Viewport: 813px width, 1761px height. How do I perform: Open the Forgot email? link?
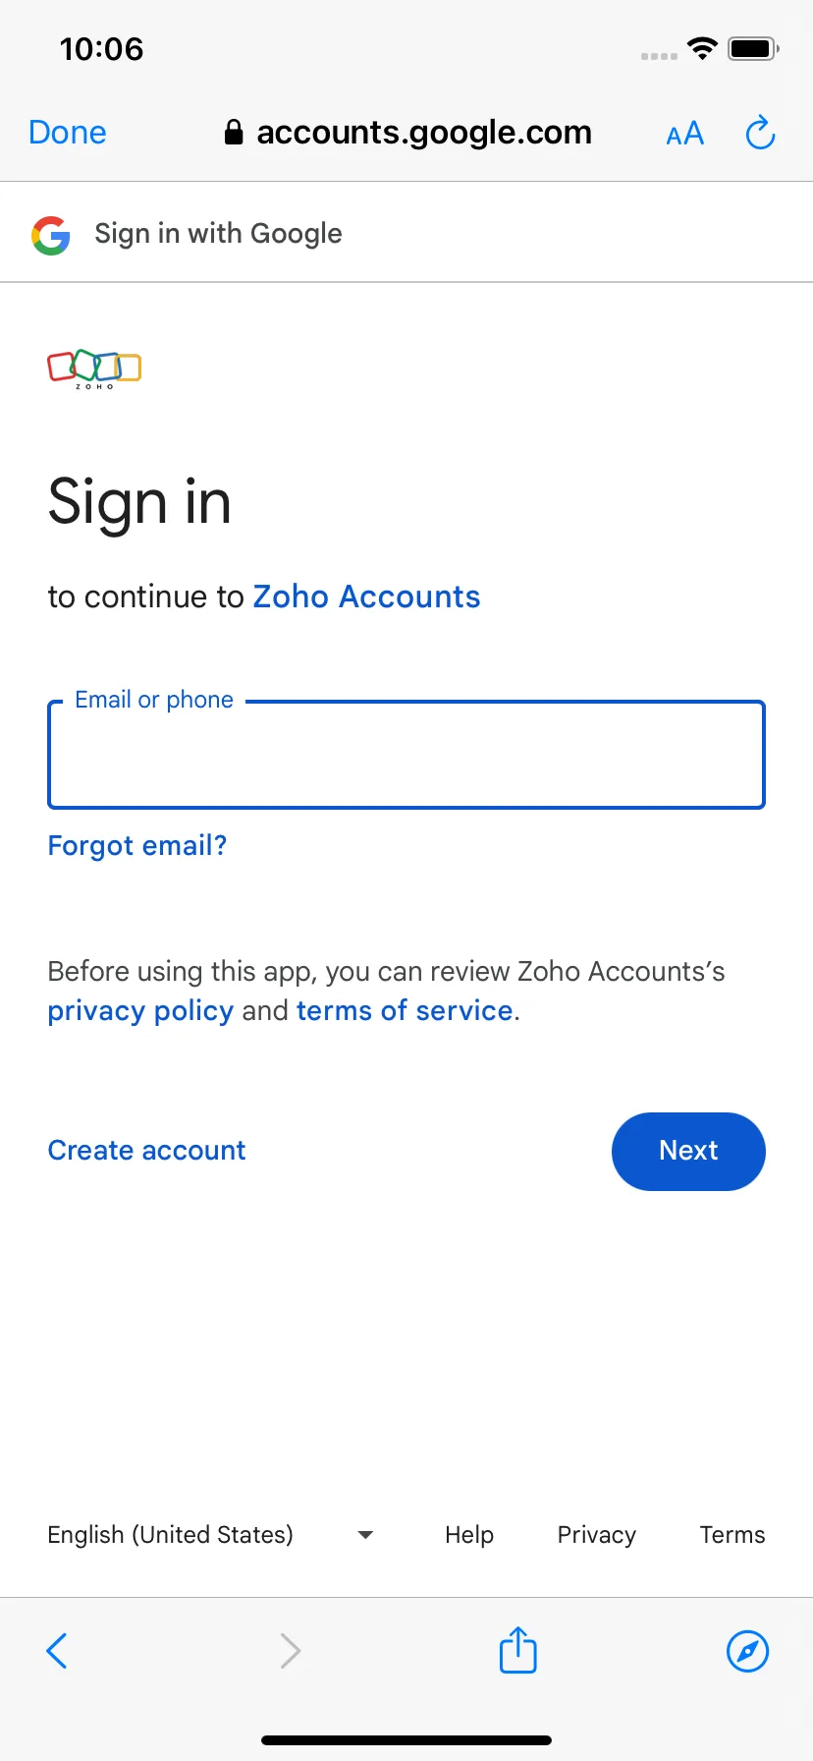tap(137, 846)
